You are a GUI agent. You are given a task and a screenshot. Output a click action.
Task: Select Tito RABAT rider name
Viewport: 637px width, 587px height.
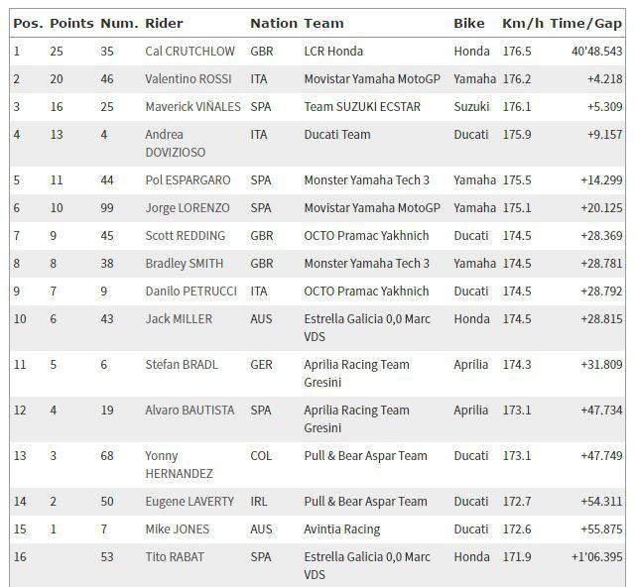pyautogui.click(x=175, y=557)
